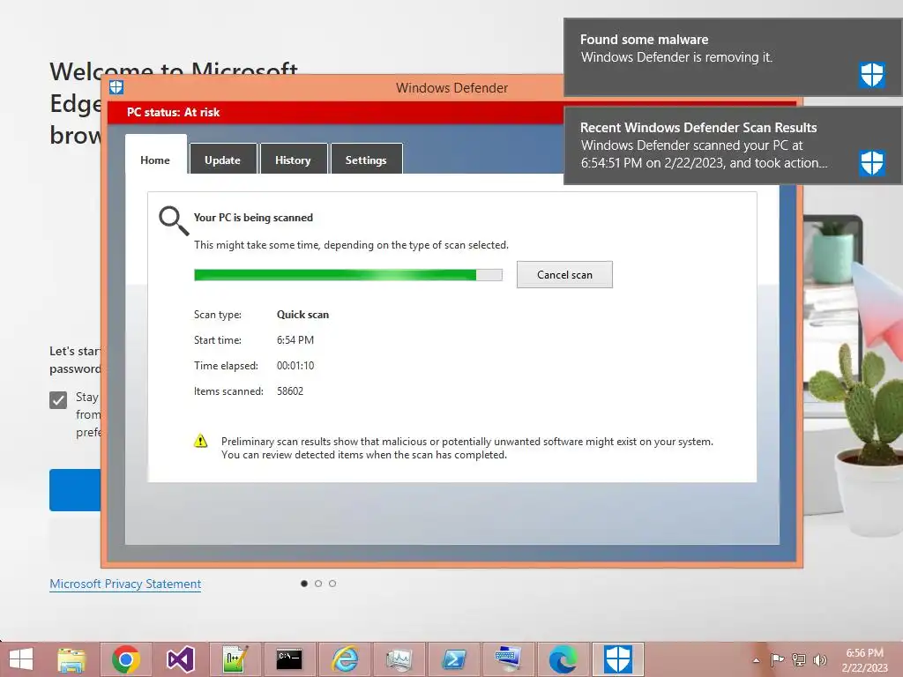Viewport: 903px width, 677px height.
Task: Open File Explorer from the taskbar
Action: [x=71, y=659]
